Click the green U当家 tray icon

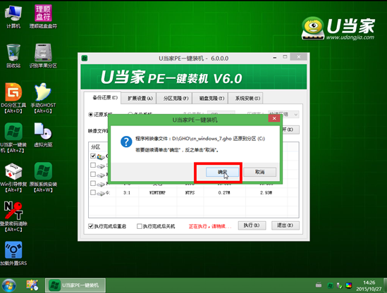click(330, 285)
